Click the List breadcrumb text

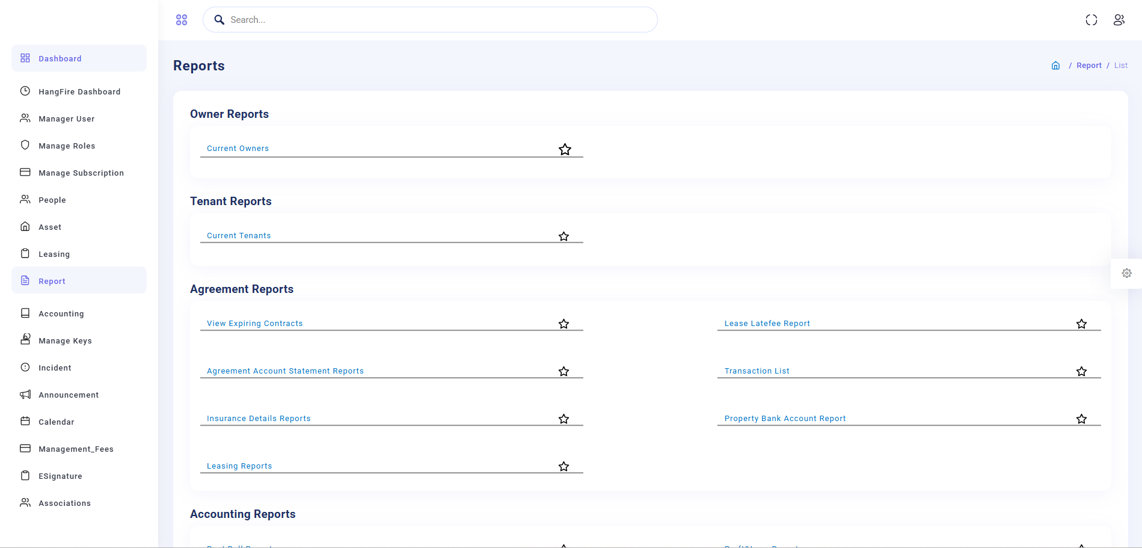[1121, 66]
